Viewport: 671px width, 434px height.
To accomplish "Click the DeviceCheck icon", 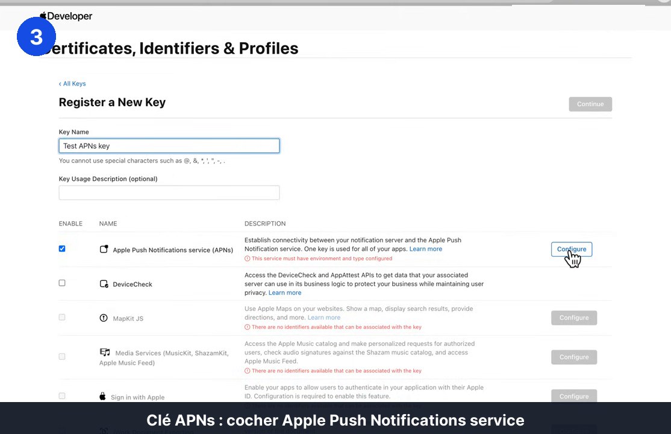I will (x=104, y=284).
